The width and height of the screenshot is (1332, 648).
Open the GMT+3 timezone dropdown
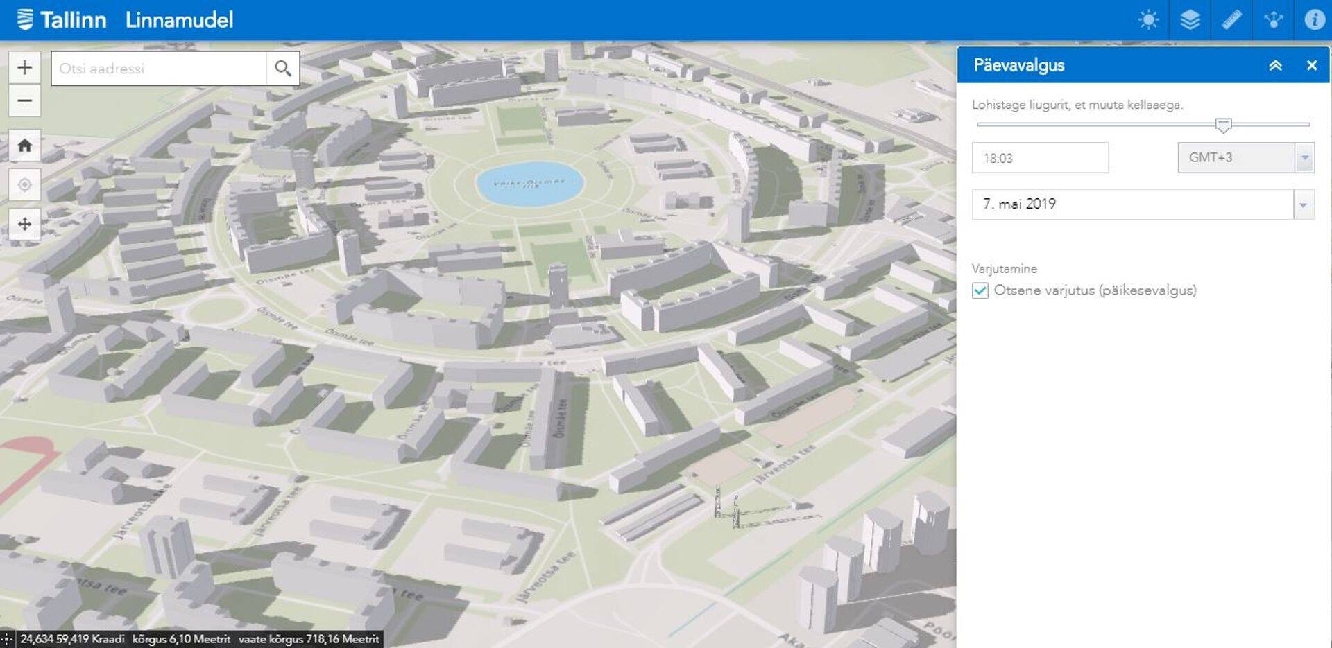pos(1304,158)
